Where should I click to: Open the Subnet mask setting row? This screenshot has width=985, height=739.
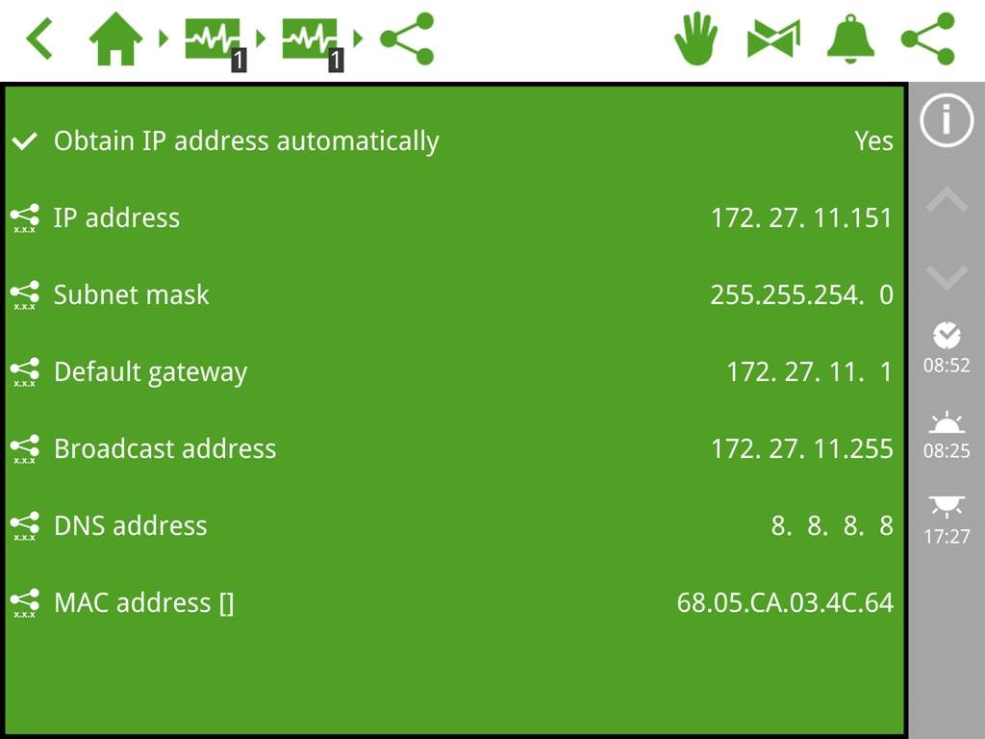pos(454,294)
